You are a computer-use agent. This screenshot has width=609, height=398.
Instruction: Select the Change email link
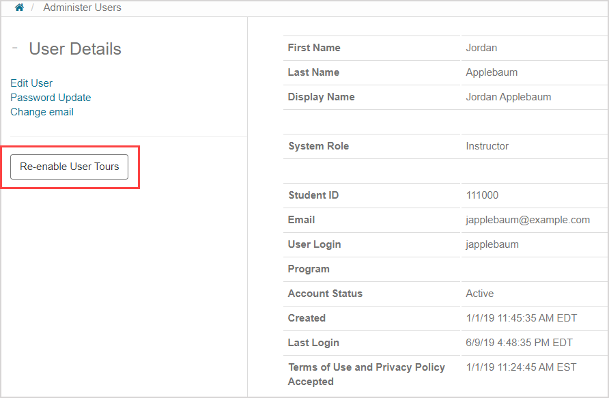pos(42,112)
